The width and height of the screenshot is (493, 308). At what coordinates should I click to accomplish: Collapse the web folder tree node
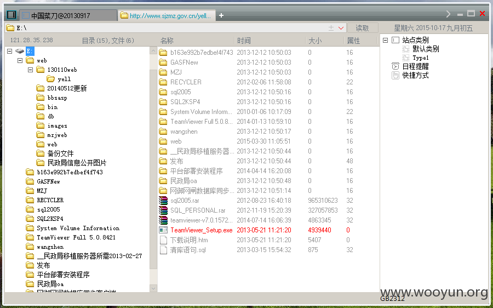pos(20,60)
